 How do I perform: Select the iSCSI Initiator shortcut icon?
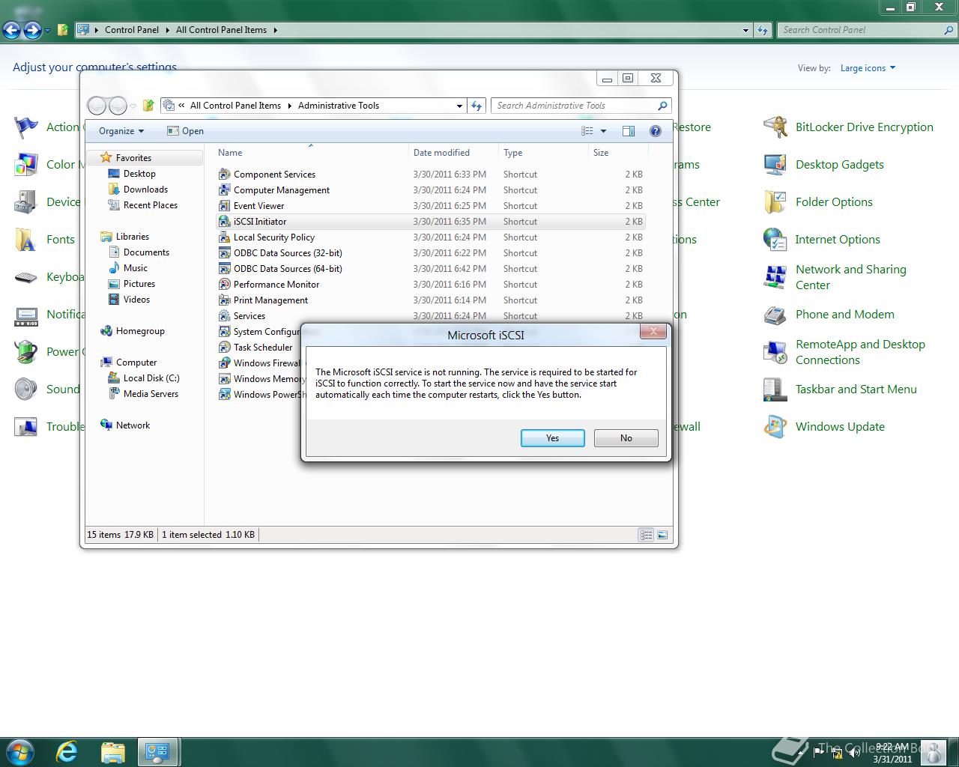pyautogui.click(x=224, y=221)
